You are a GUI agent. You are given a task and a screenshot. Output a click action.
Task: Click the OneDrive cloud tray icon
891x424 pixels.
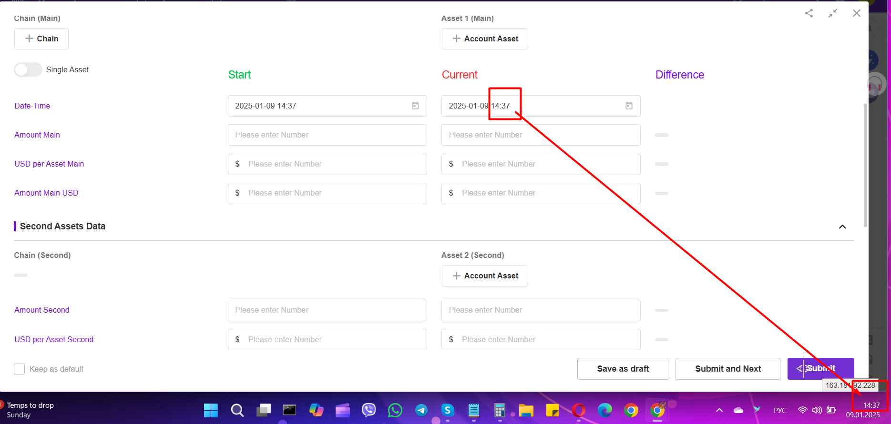point(738,410)
